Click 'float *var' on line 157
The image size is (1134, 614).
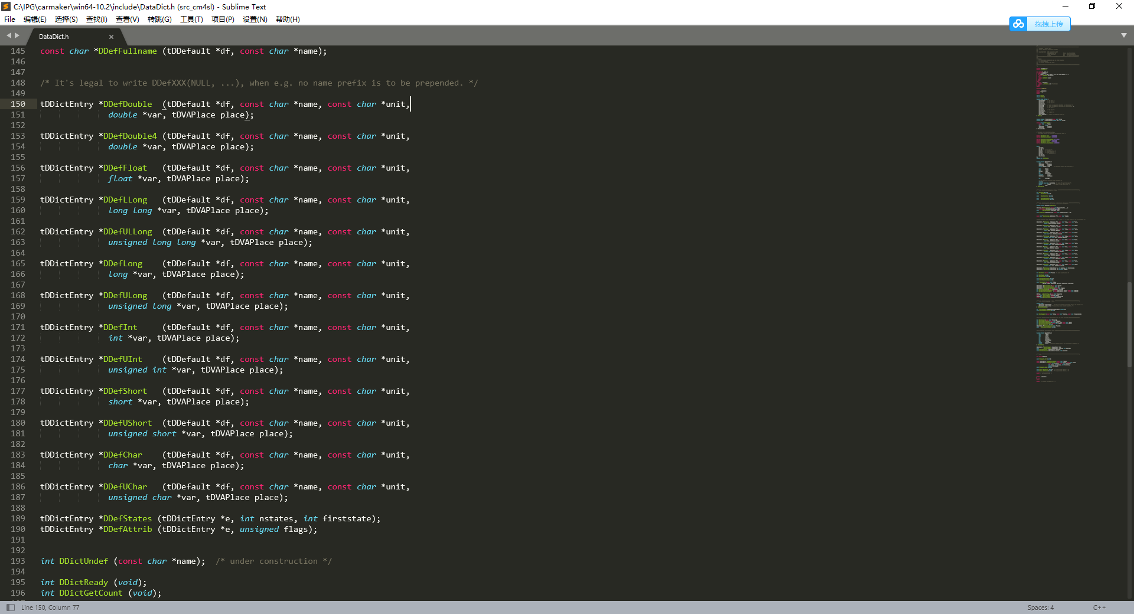point(132,179)
